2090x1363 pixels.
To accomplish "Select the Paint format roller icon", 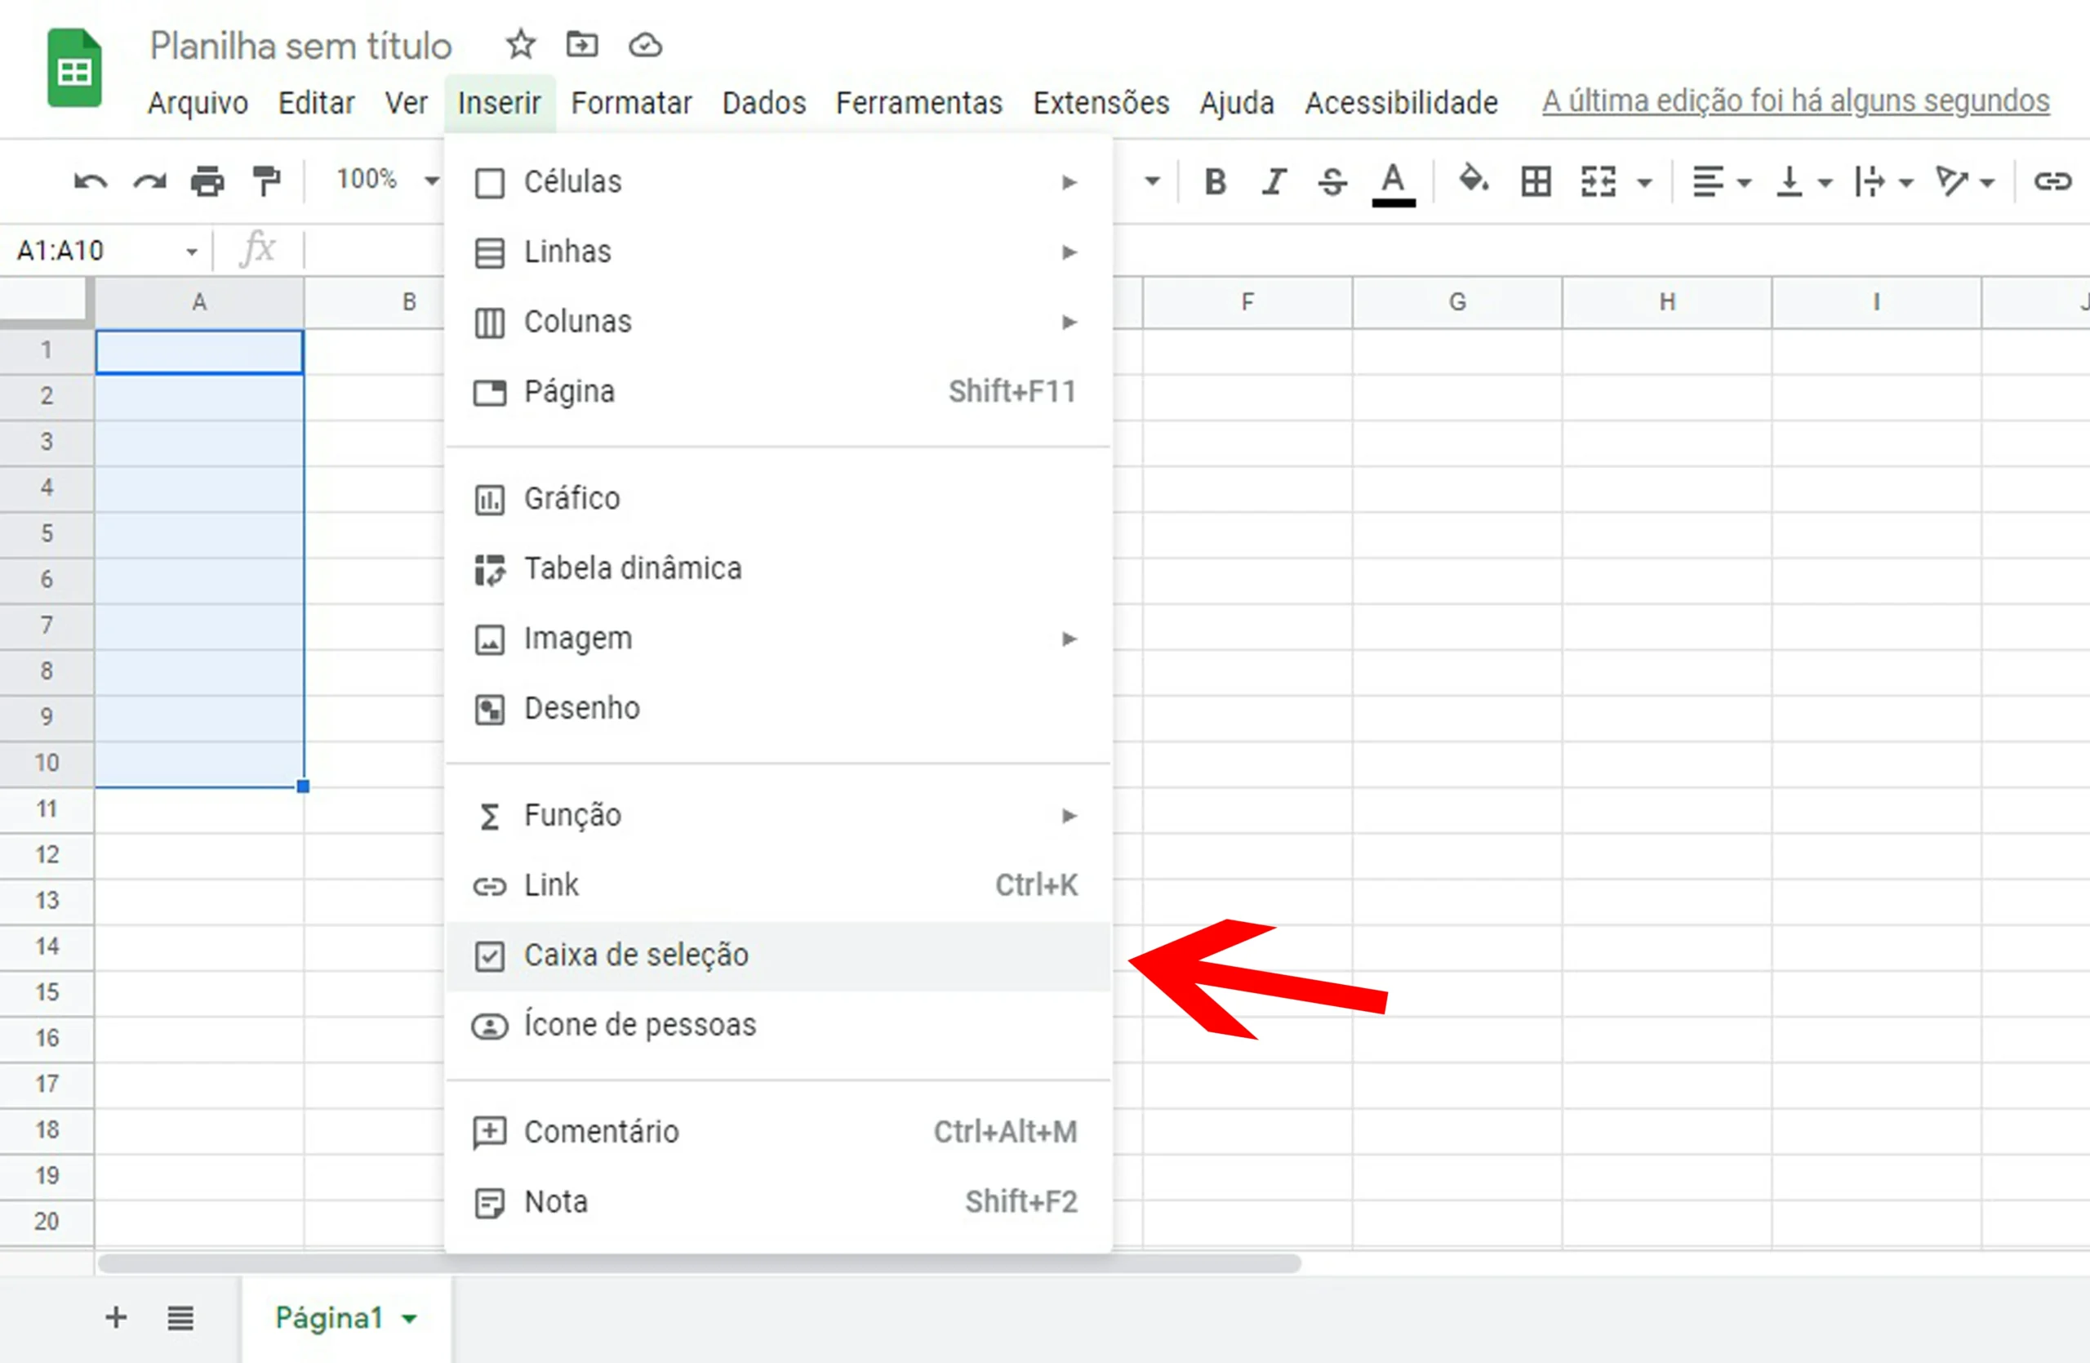I will click(266, 182).
